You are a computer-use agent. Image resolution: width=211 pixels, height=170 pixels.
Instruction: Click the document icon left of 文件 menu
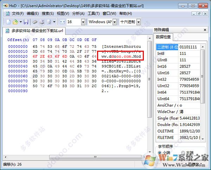7,13
